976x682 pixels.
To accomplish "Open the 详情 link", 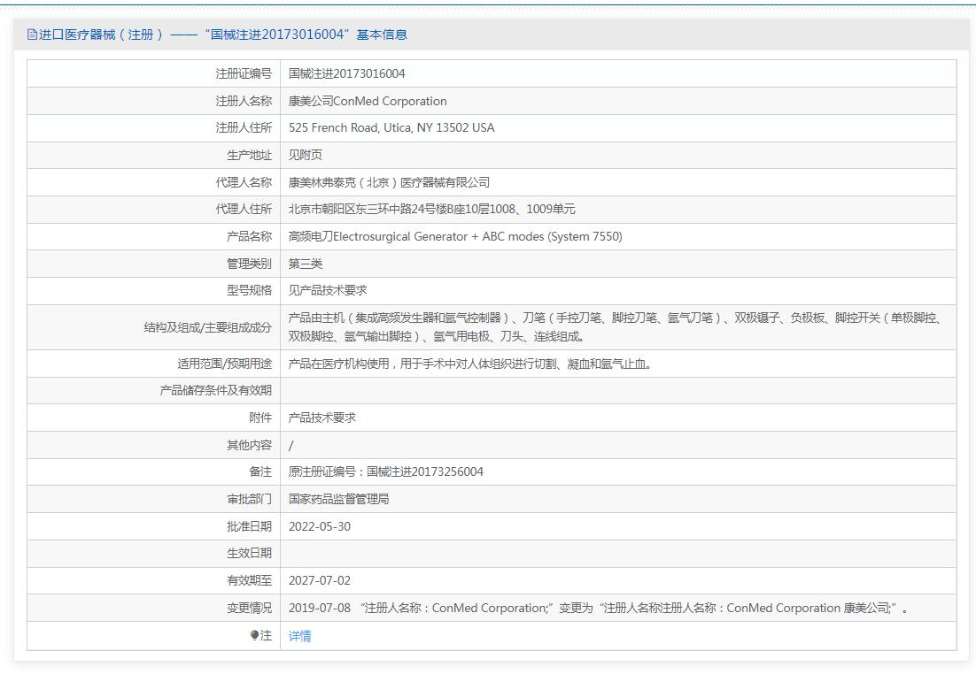I will pos(299,636).
